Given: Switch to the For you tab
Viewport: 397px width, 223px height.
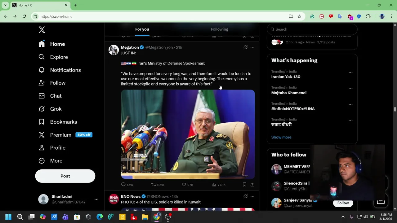Looking at the screenshot, I should tap(142, 29).
